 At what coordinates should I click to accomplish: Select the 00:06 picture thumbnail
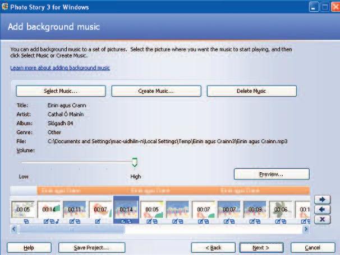click(x=281, y=209)
